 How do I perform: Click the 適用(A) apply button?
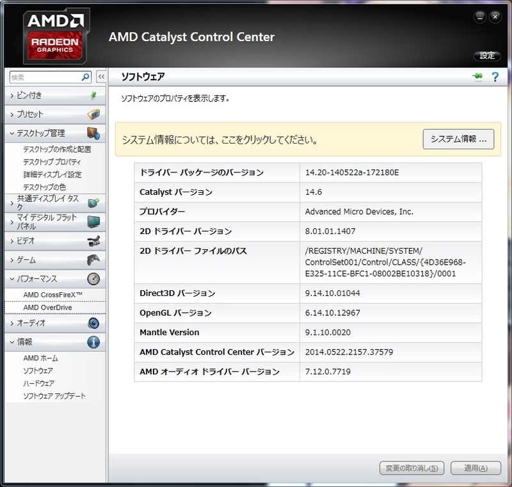pos(476,468)
